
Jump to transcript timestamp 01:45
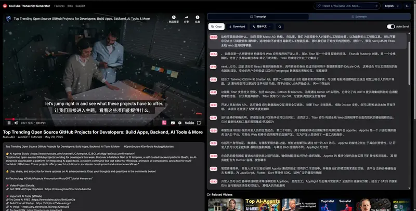[x=214, y=92]
